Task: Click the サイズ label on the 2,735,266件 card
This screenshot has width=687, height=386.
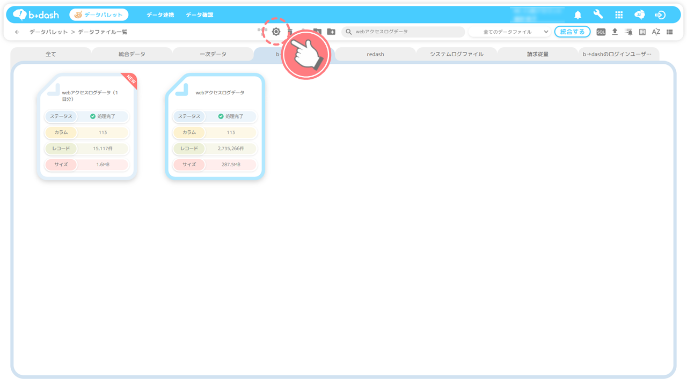Action: pyautogui.click(x=189, y=165)
